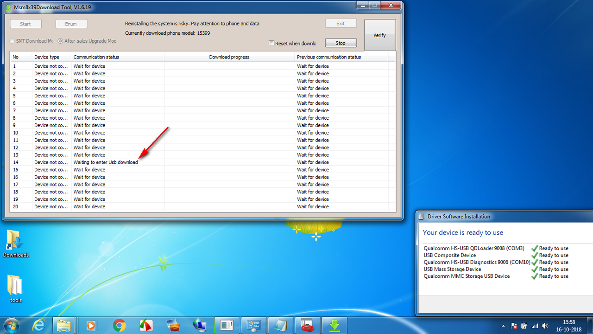
Task: Click green checkmark beside Qualcomm MMC Storage USB Device
Action: point(535,276)
